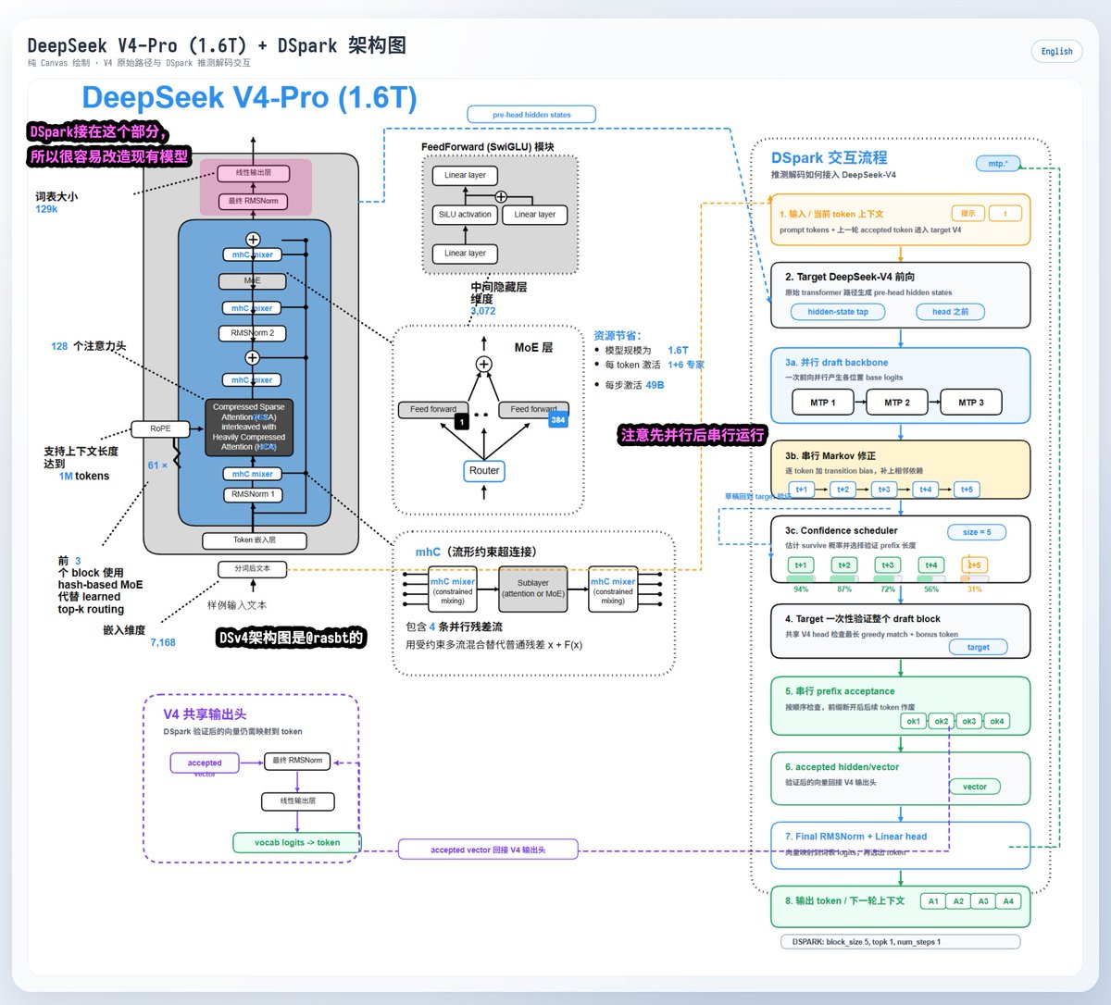Click the Compressed Sparse Attention block
Screen dimensions: 1111x1005
click(x=249, y=428)
